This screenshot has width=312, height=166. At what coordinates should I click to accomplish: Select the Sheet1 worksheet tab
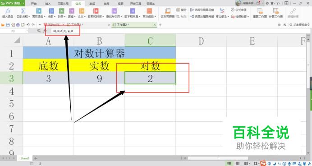click(25, 158)
